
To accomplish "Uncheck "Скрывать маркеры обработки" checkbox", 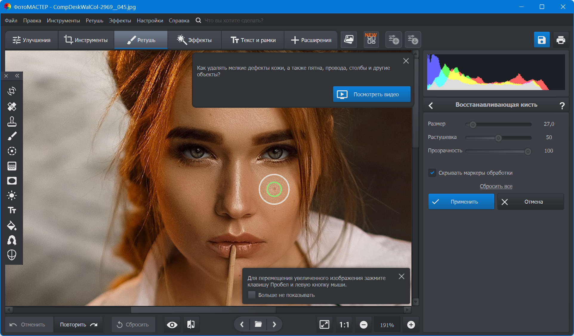I will 432,173.
